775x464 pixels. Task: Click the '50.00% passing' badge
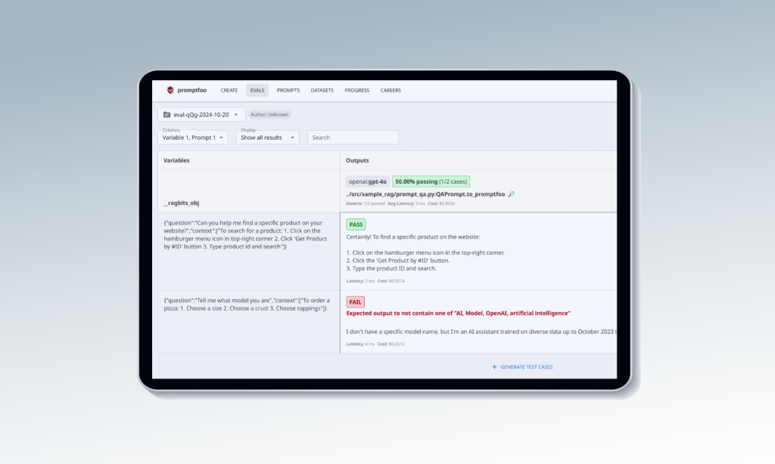click(x=431, y=181)
